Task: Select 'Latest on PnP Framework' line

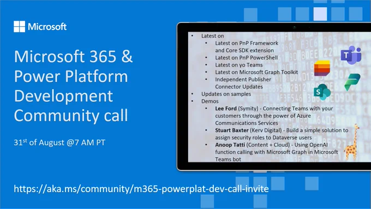Action: point(247,43)
